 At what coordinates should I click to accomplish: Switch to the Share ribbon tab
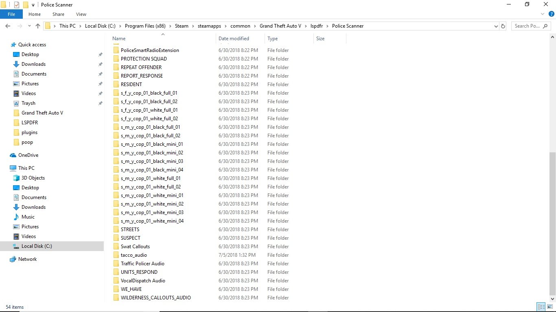58,14
